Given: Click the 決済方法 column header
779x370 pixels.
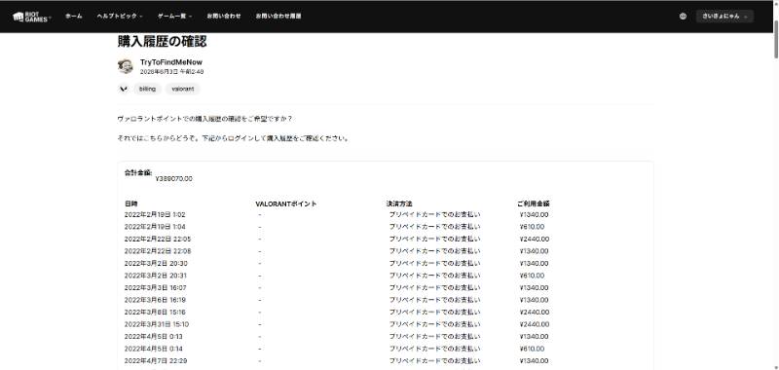Looking at the screenshot, I should pyautogui.click(x=399, y=203).
